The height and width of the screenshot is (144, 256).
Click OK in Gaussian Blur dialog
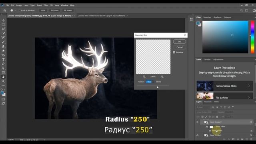(180, 42)
